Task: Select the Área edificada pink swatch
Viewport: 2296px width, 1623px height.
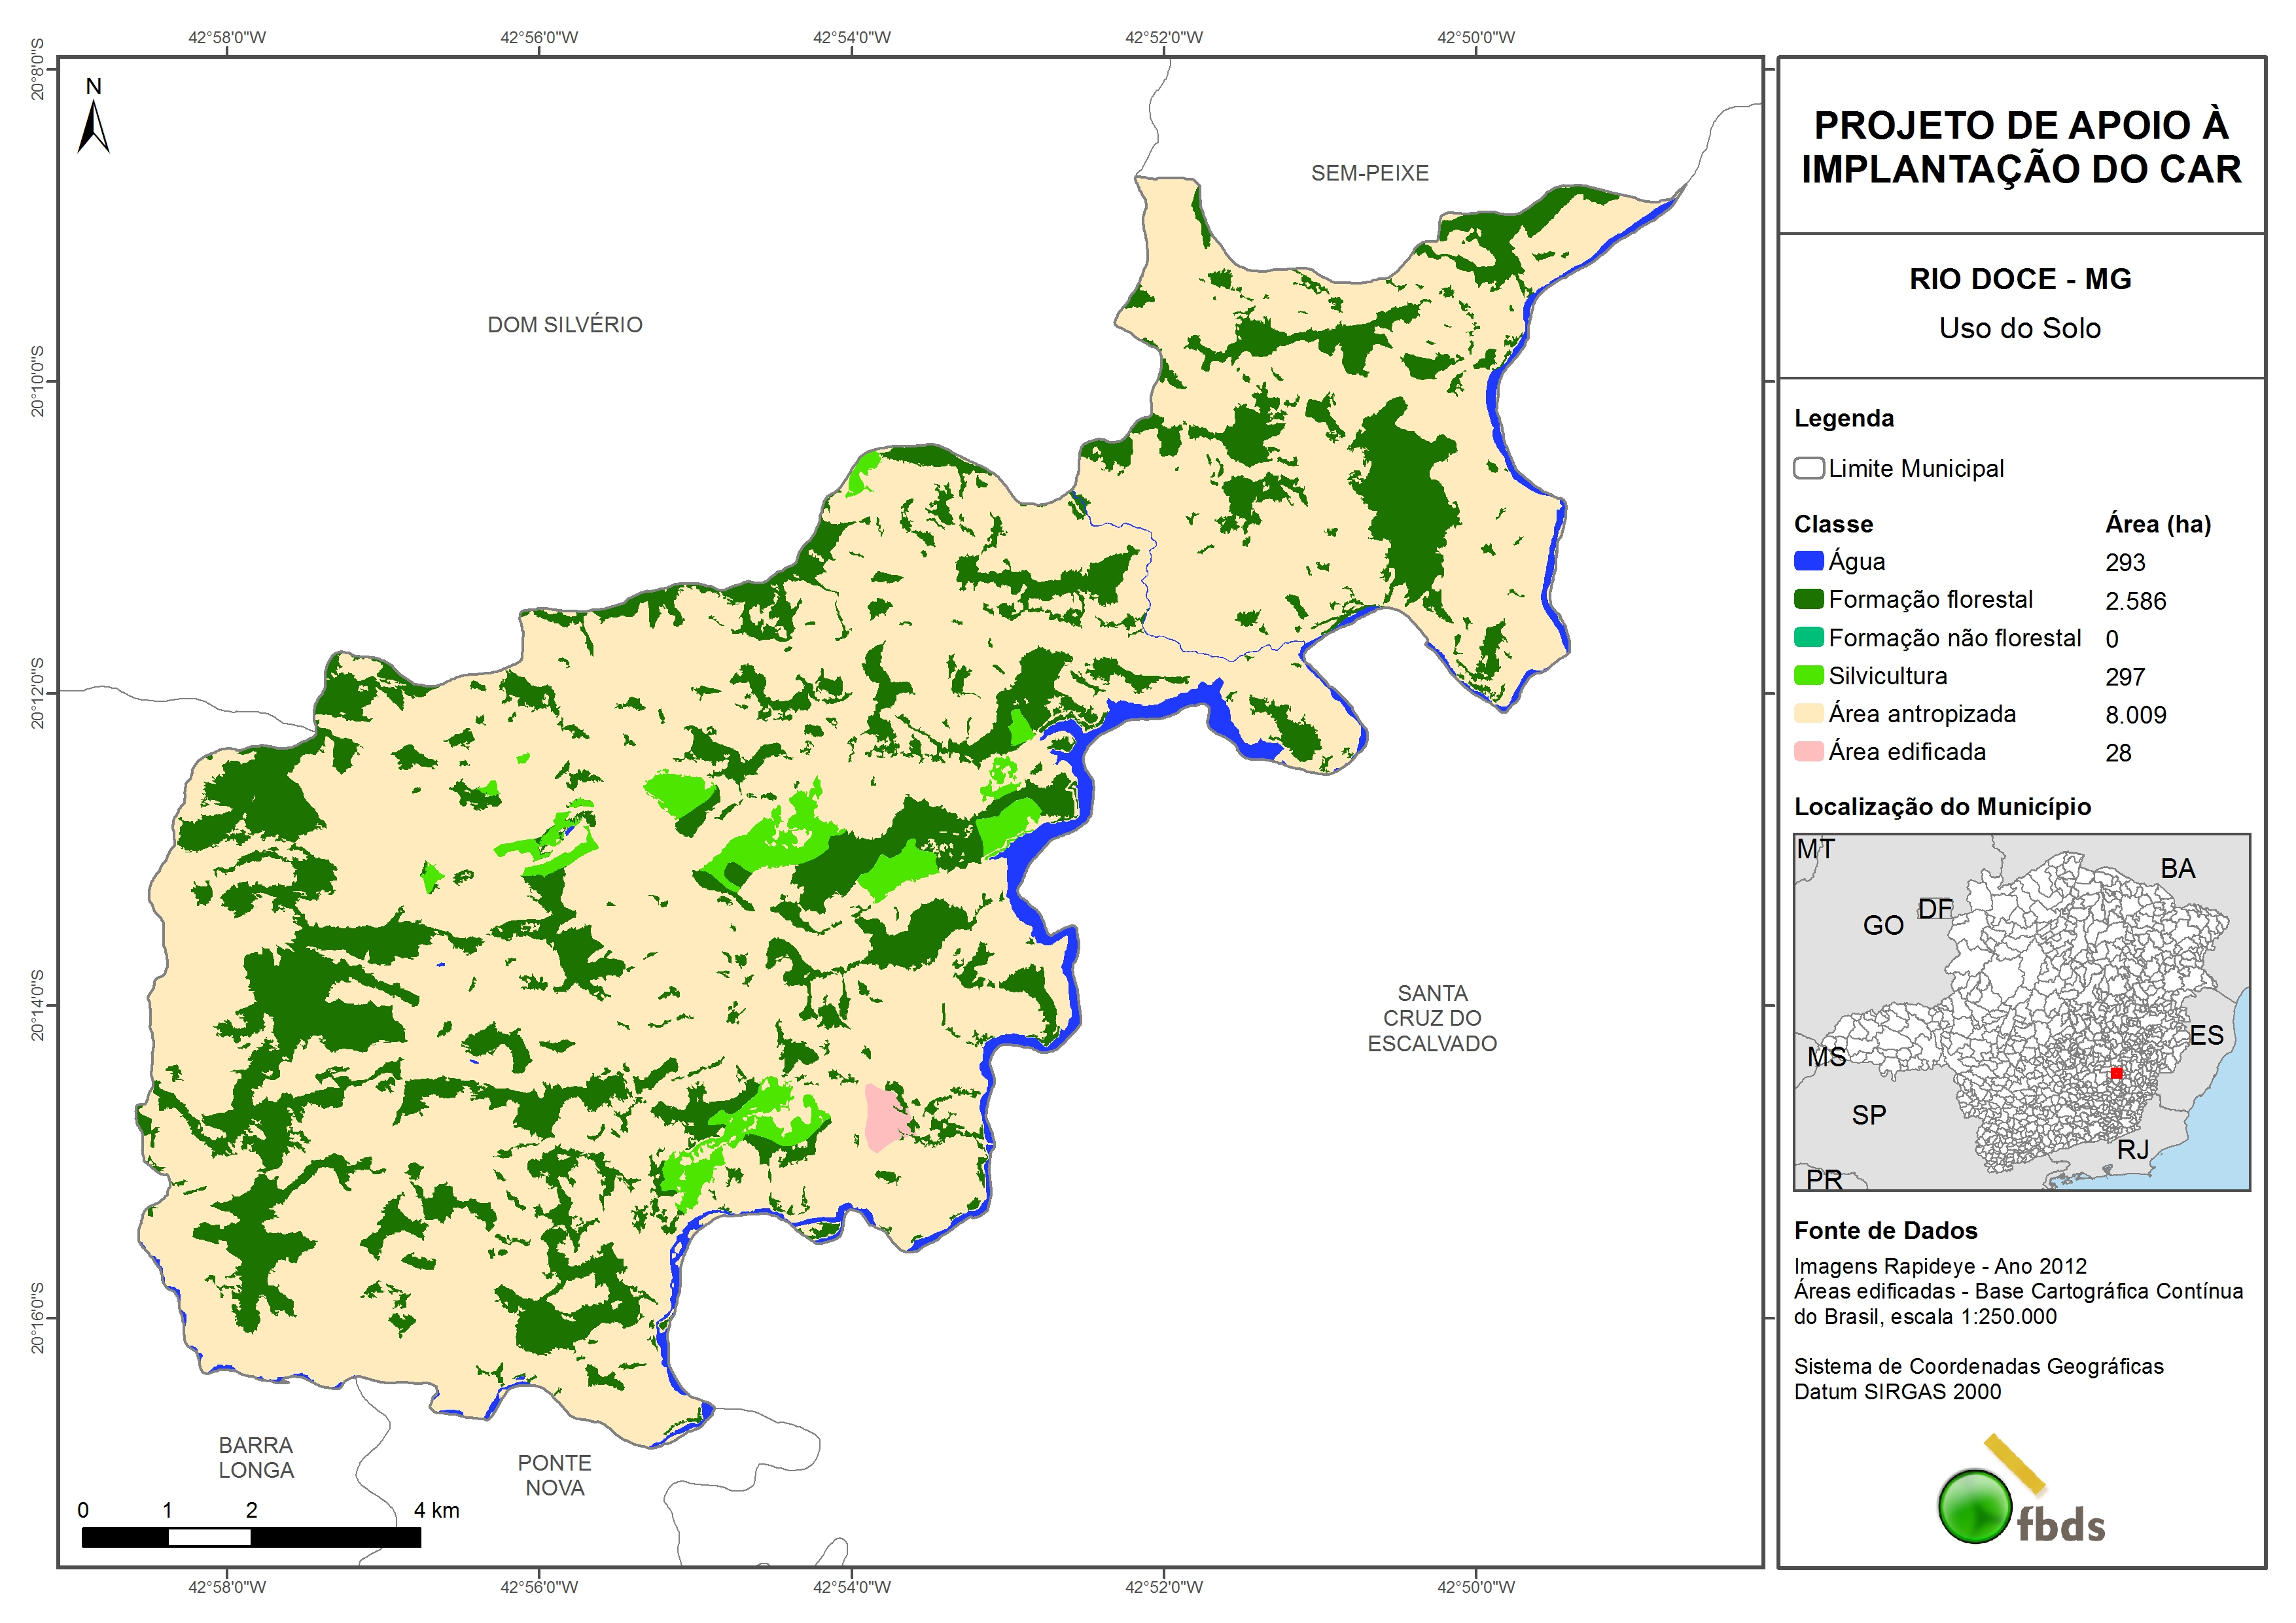Action: click(x=1808, y=752)
